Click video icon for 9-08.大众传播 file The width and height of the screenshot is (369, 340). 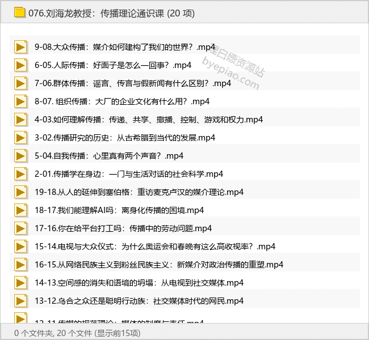(20, 47)
